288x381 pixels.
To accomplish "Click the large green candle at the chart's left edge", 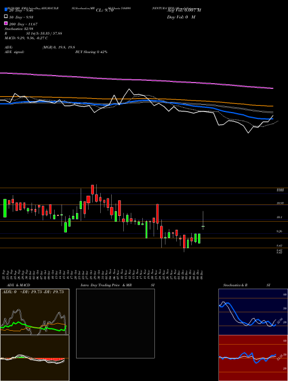I will click(5, 208).
